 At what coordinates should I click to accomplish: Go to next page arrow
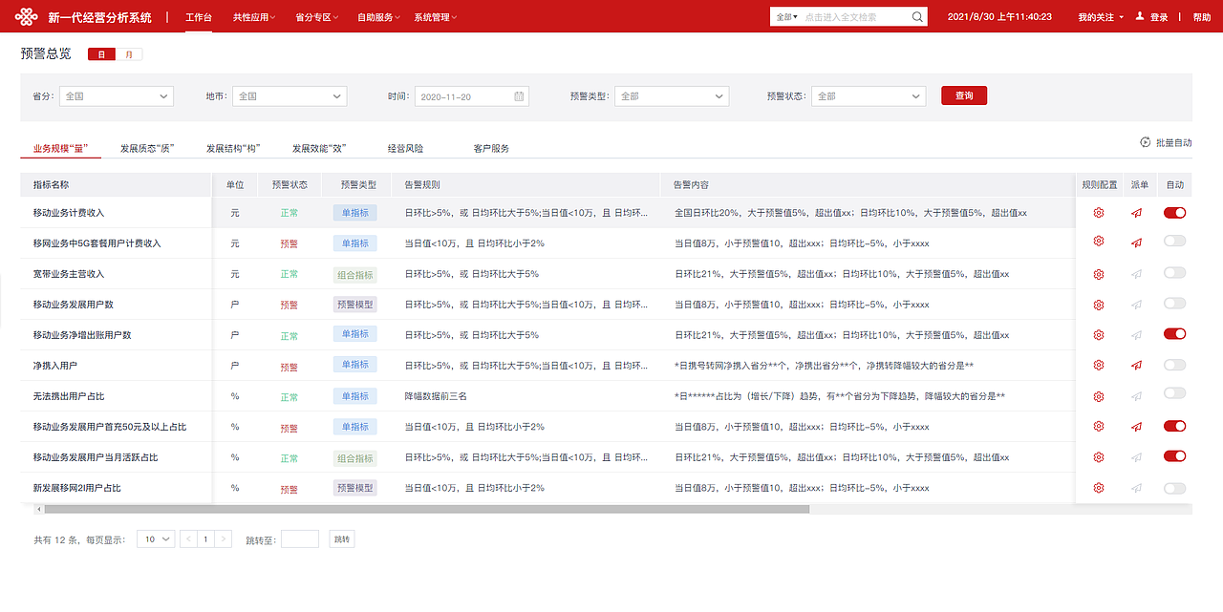coord(224,539)
